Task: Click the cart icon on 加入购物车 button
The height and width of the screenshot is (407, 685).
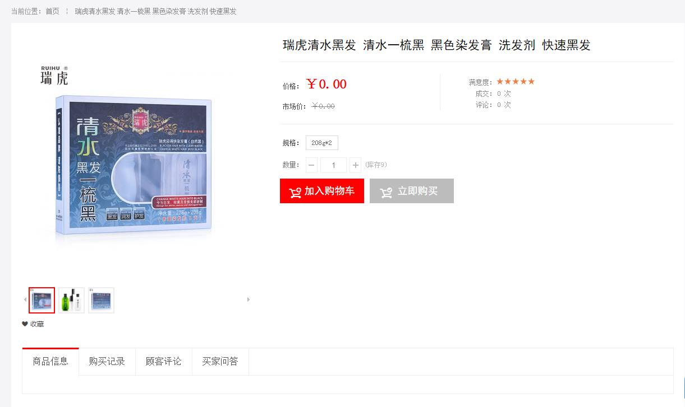Action: pos(295,192)
